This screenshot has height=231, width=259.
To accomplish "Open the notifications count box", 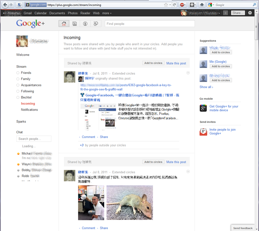I will 225,13.
